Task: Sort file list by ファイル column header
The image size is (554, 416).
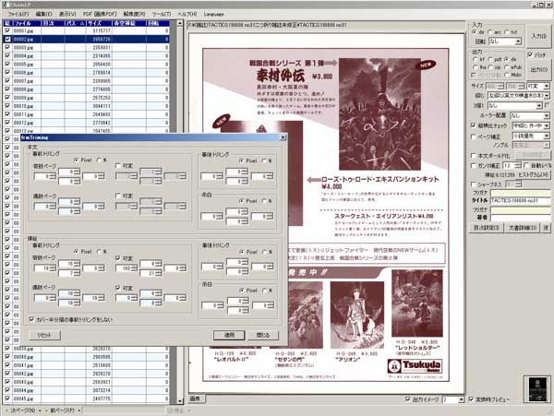Action: [27, 23]
